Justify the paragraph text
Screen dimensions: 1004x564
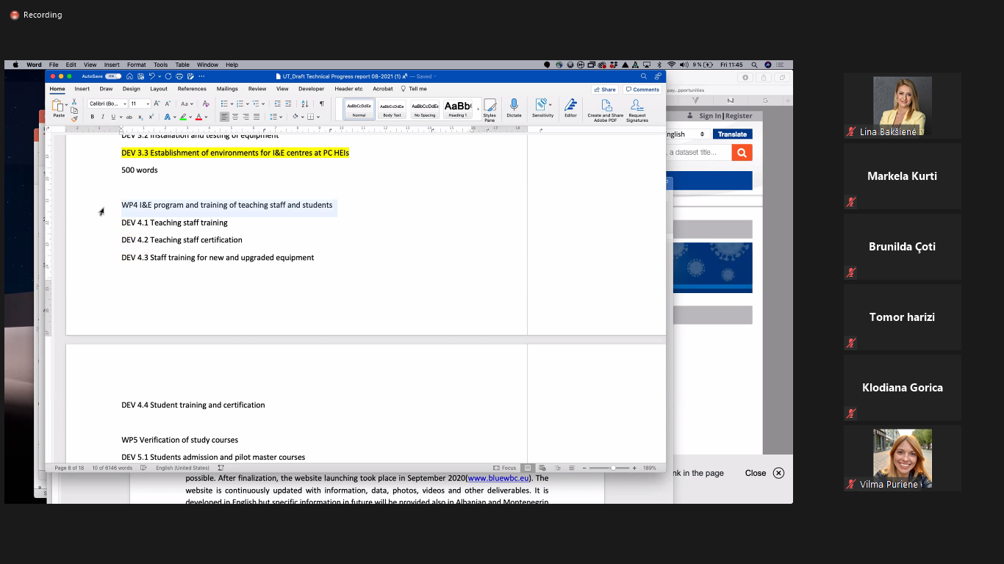tap(257, 117)
